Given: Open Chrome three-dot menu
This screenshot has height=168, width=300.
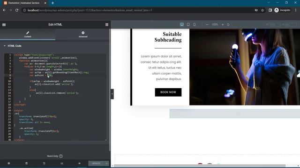Looking at the screenshot, I should click(296, 10).
